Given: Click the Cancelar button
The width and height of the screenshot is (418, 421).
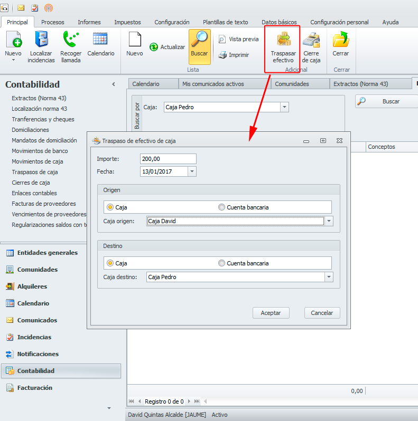Looking at the screenshot, I should (322, 313).
